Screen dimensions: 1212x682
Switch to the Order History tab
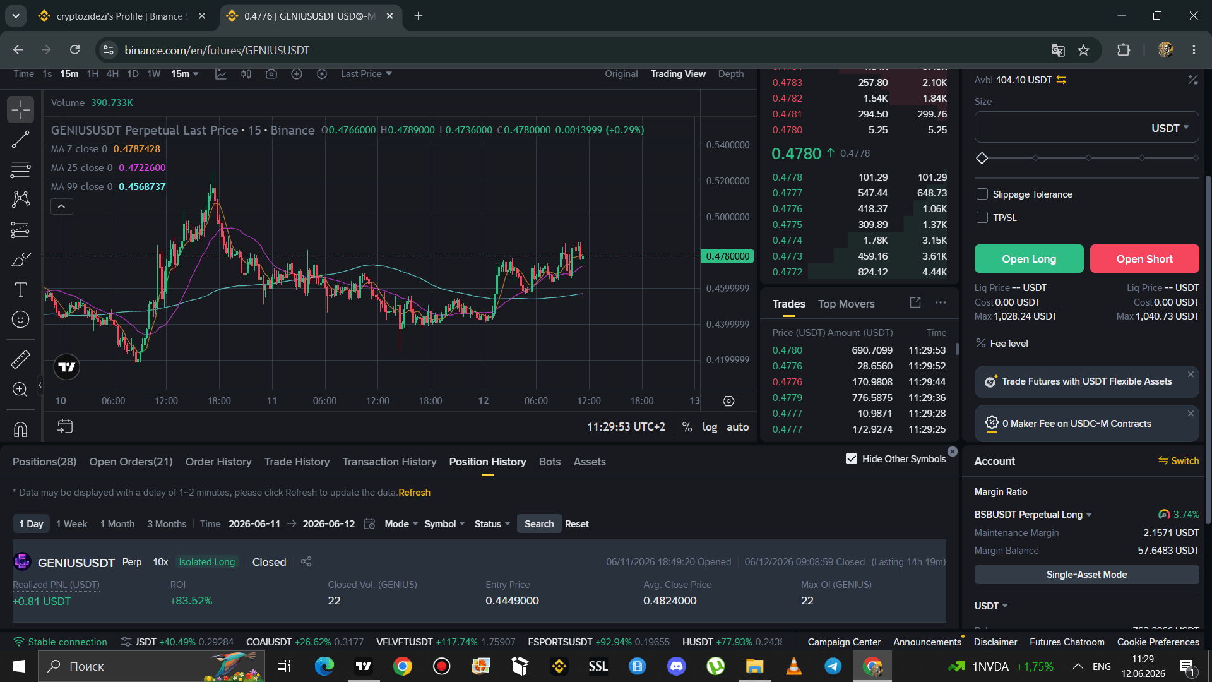tap(218, 462)
